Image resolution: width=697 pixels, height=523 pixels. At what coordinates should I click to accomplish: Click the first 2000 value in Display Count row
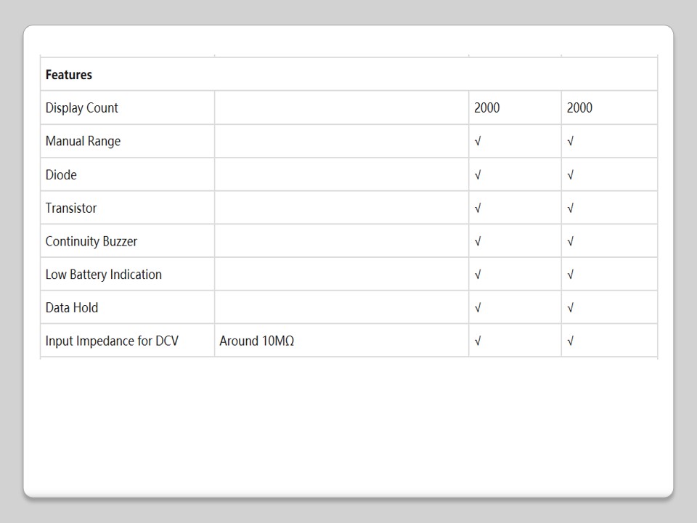[486, 108]
